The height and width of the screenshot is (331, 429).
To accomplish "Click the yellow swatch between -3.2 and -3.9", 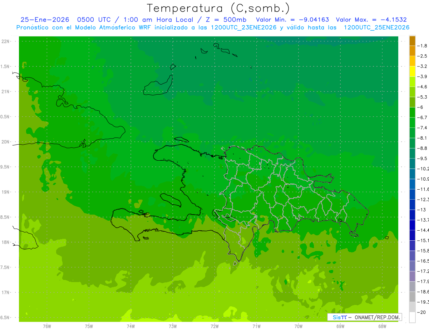I will [412, 71].
